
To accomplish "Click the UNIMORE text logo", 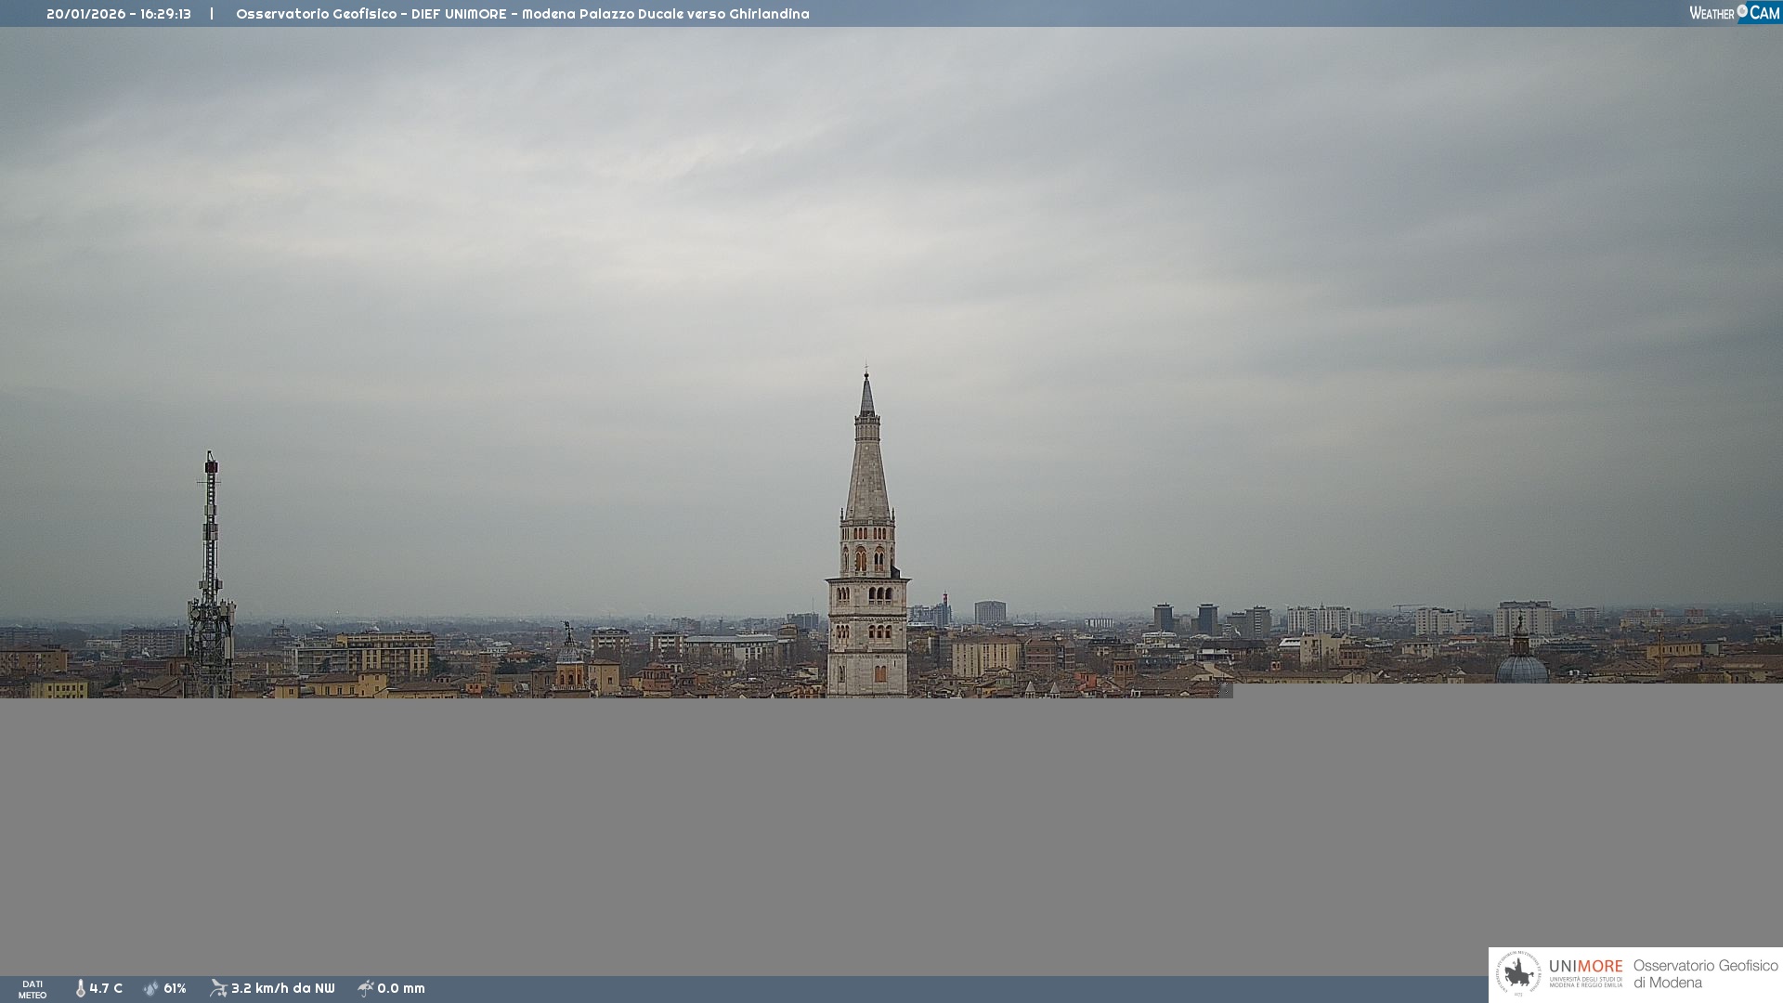I will click(x=1585, y=967).
